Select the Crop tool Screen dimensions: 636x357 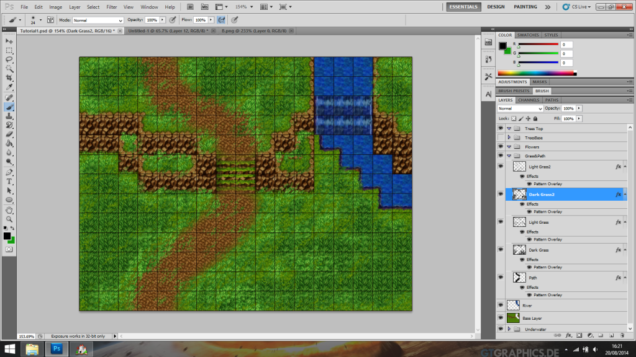click(9, 77)
